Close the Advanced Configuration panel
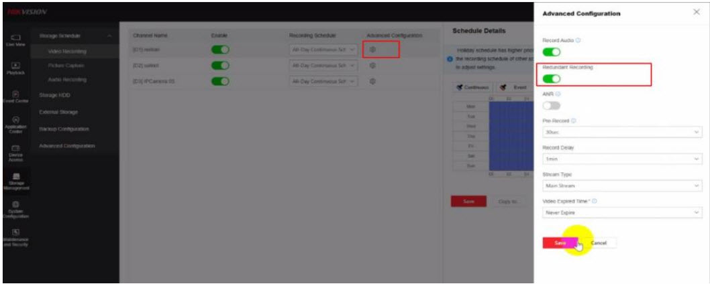This screenshot has height=286, width=710. 695,13
